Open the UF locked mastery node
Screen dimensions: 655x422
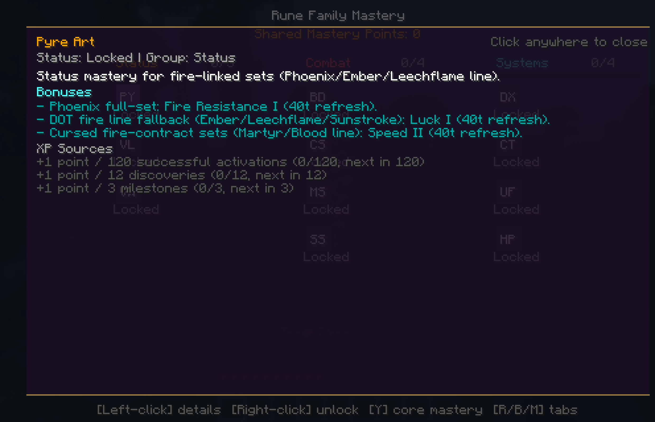coord(508,192)
